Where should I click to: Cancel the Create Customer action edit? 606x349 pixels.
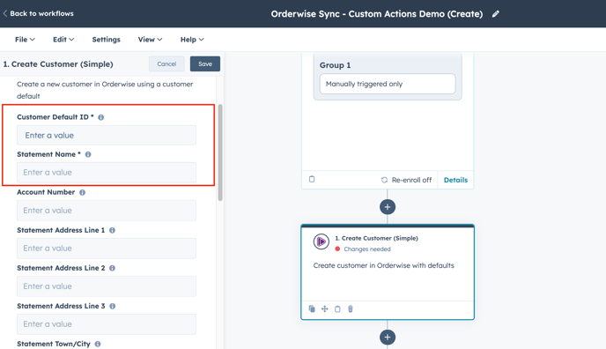pos(166,63)
